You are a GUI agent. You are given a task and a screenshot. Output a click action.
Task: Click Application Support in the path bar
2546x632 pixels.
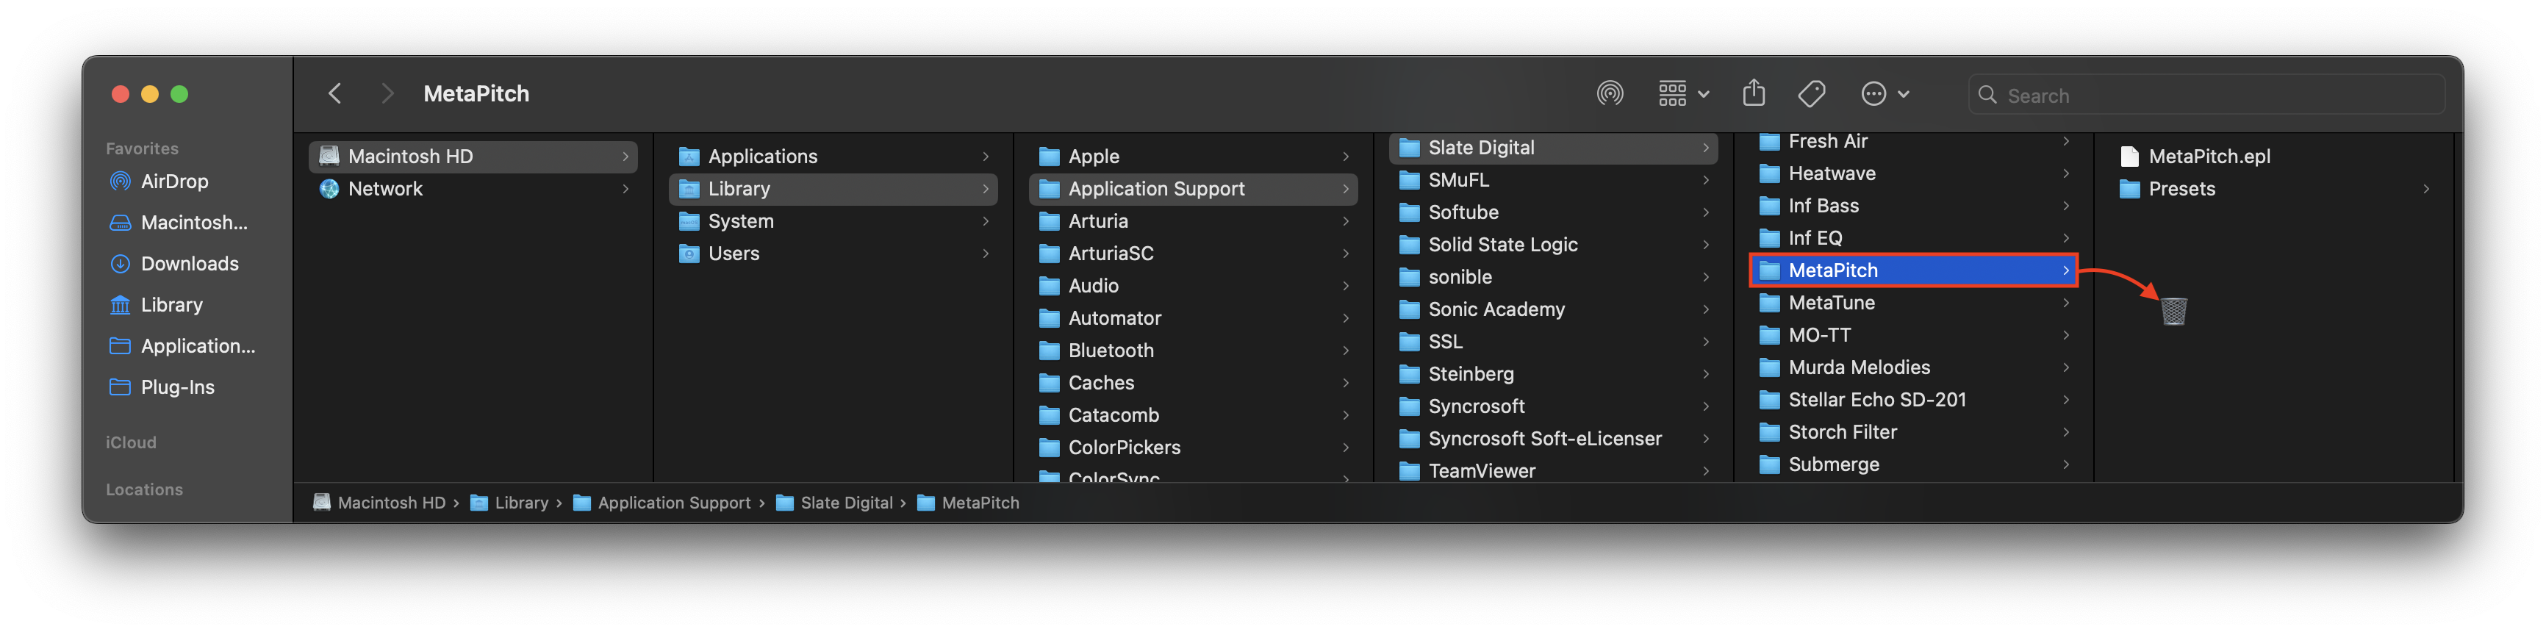pos(662,503)
